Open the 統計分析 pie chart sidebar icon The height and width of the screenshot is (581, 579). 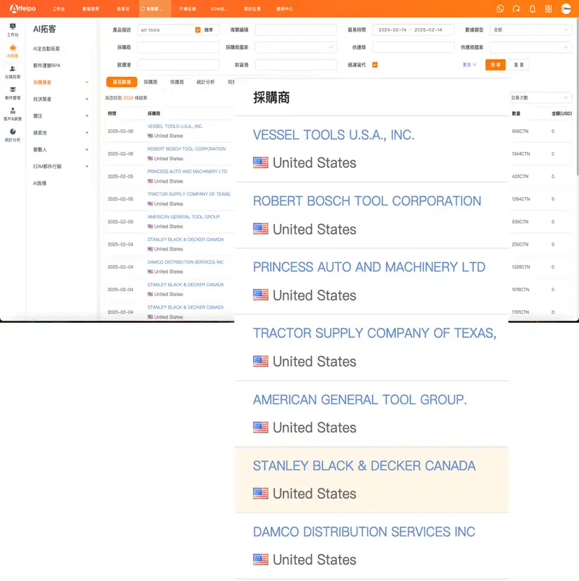13,132
